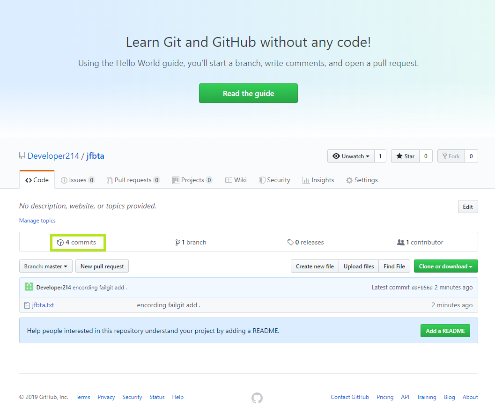Open the Unwatch dropdown

click(x=351, y=156)
